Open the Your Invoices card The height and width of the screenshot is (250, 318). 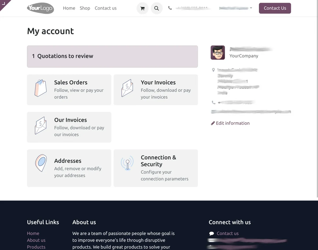tap(156, 90)
